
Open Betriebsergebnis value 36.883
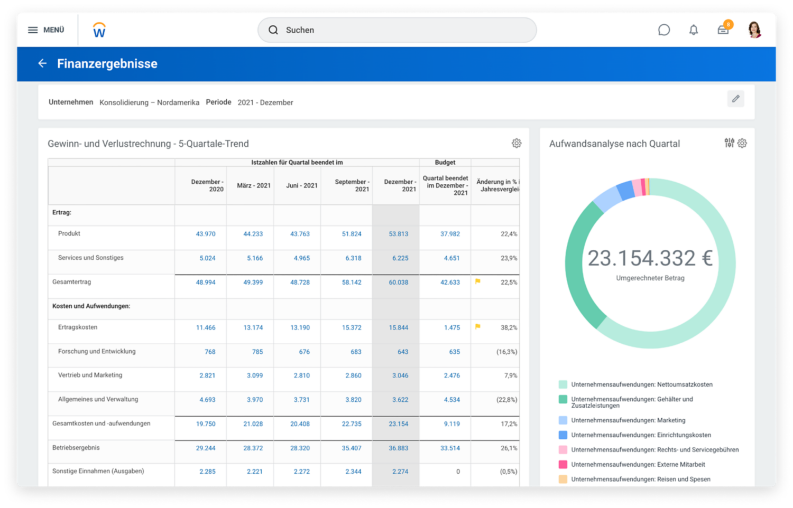[399, 448]
